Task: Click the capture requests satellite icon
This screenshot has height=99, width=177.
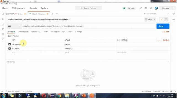Action: pyautogui.click(x=141, y=8)
